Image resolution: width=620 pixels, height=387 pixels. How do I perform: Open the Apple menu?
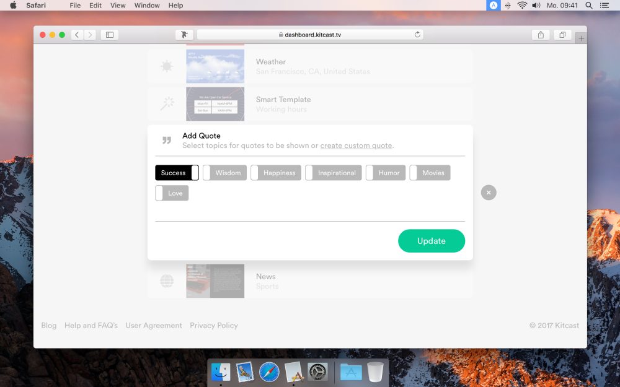click(x=13, y=5)
